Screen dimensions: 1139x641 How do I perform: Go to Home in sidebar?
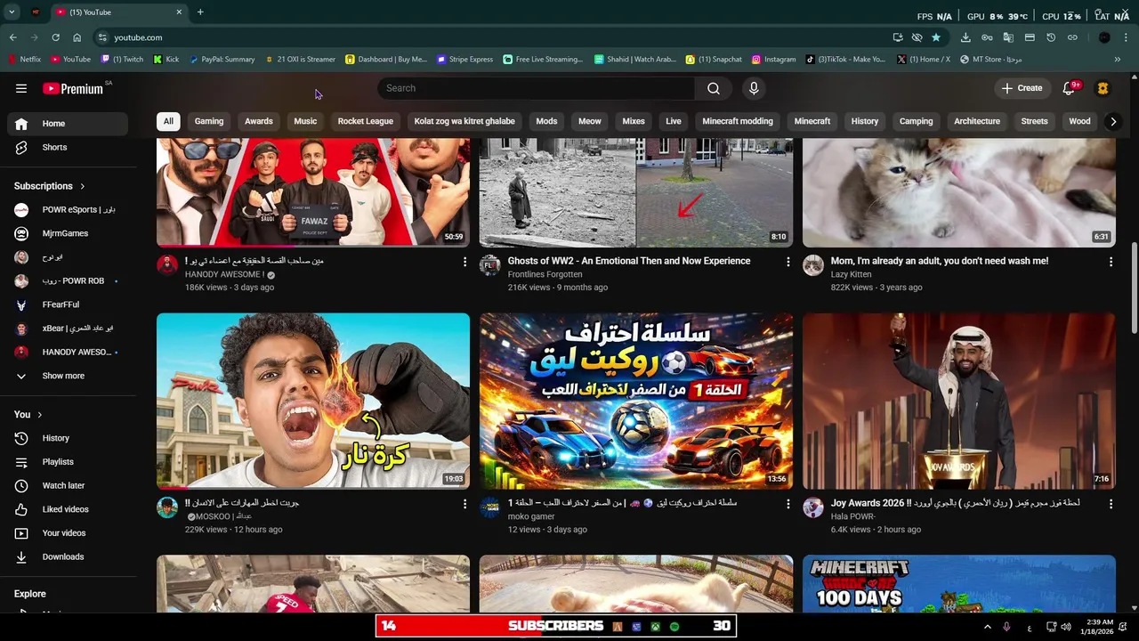pos(68,124)
